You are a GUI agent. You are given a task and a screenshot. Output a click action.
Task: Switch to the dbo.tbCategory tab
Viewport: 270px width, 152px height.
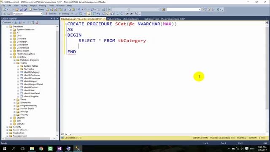123,19
